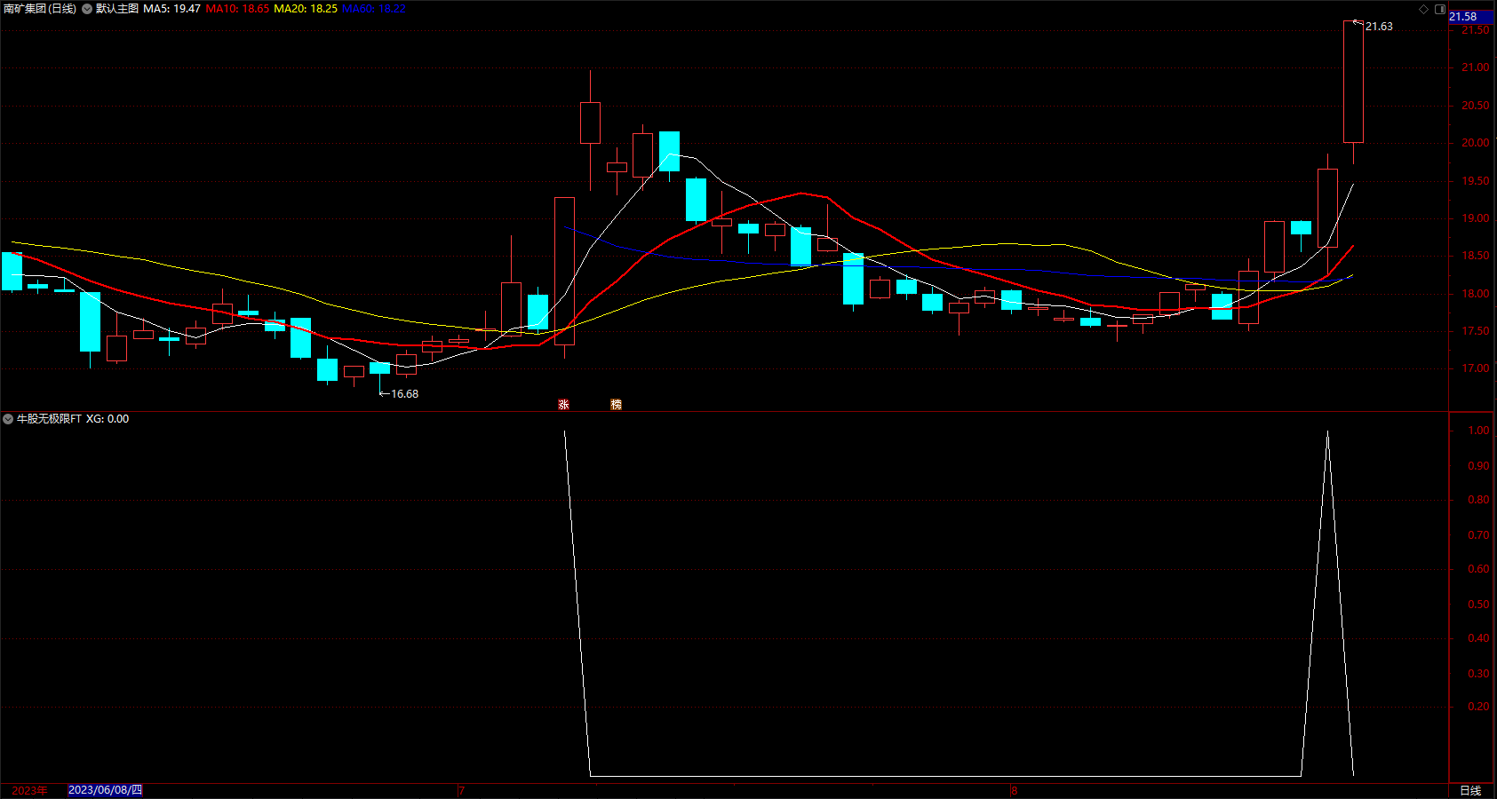Click the MA60: 18.22 indicator label

point(374,9)
